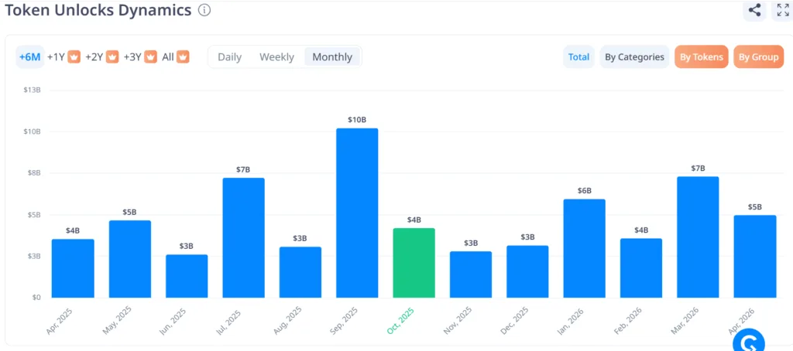Click the crown icon next to All

click(x=184, y=56)
